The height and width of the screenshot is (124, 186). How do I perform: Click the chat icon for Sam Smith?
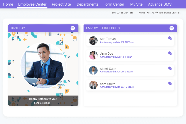[x=170, y=83]
